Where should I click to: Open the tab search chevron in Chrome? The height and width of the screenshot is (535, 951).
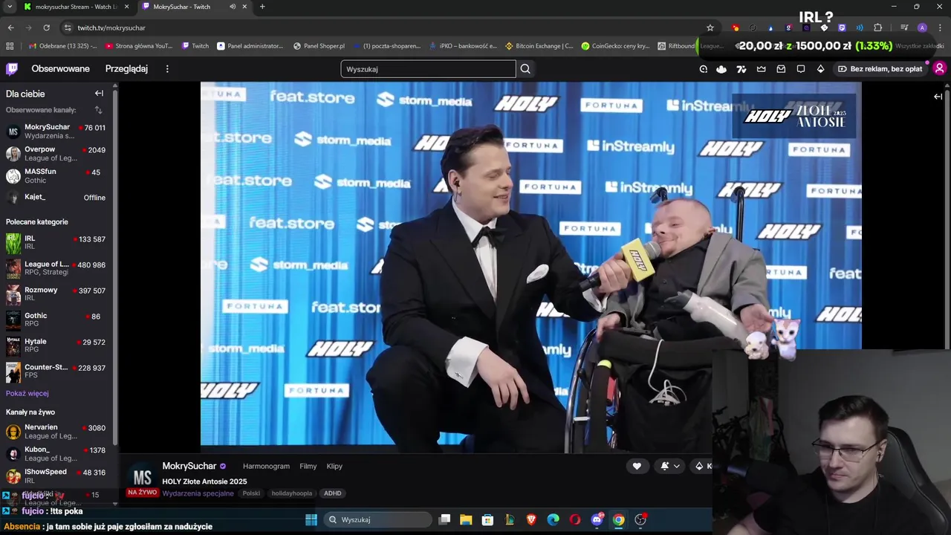(10, 7)
